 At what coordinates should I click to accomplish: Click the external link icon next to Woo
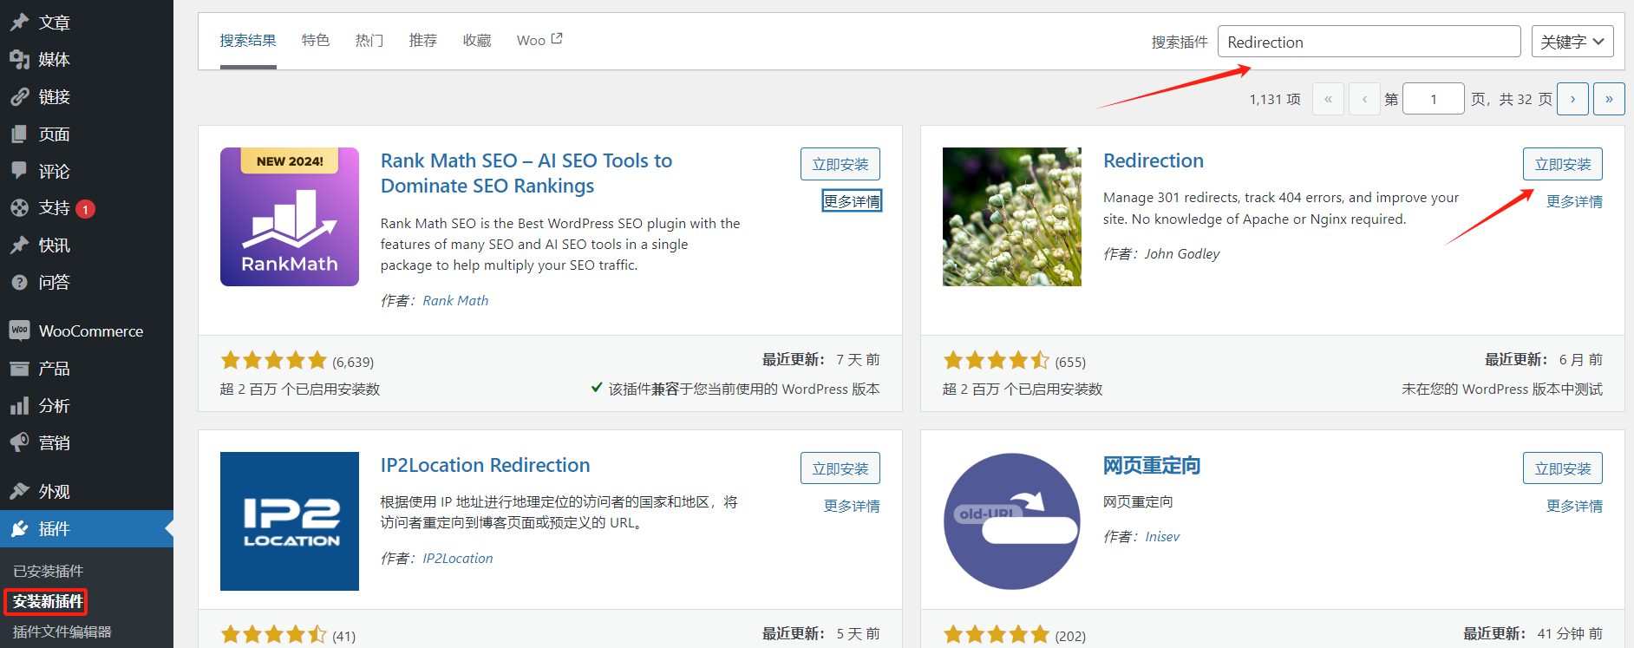click(557, 38)
